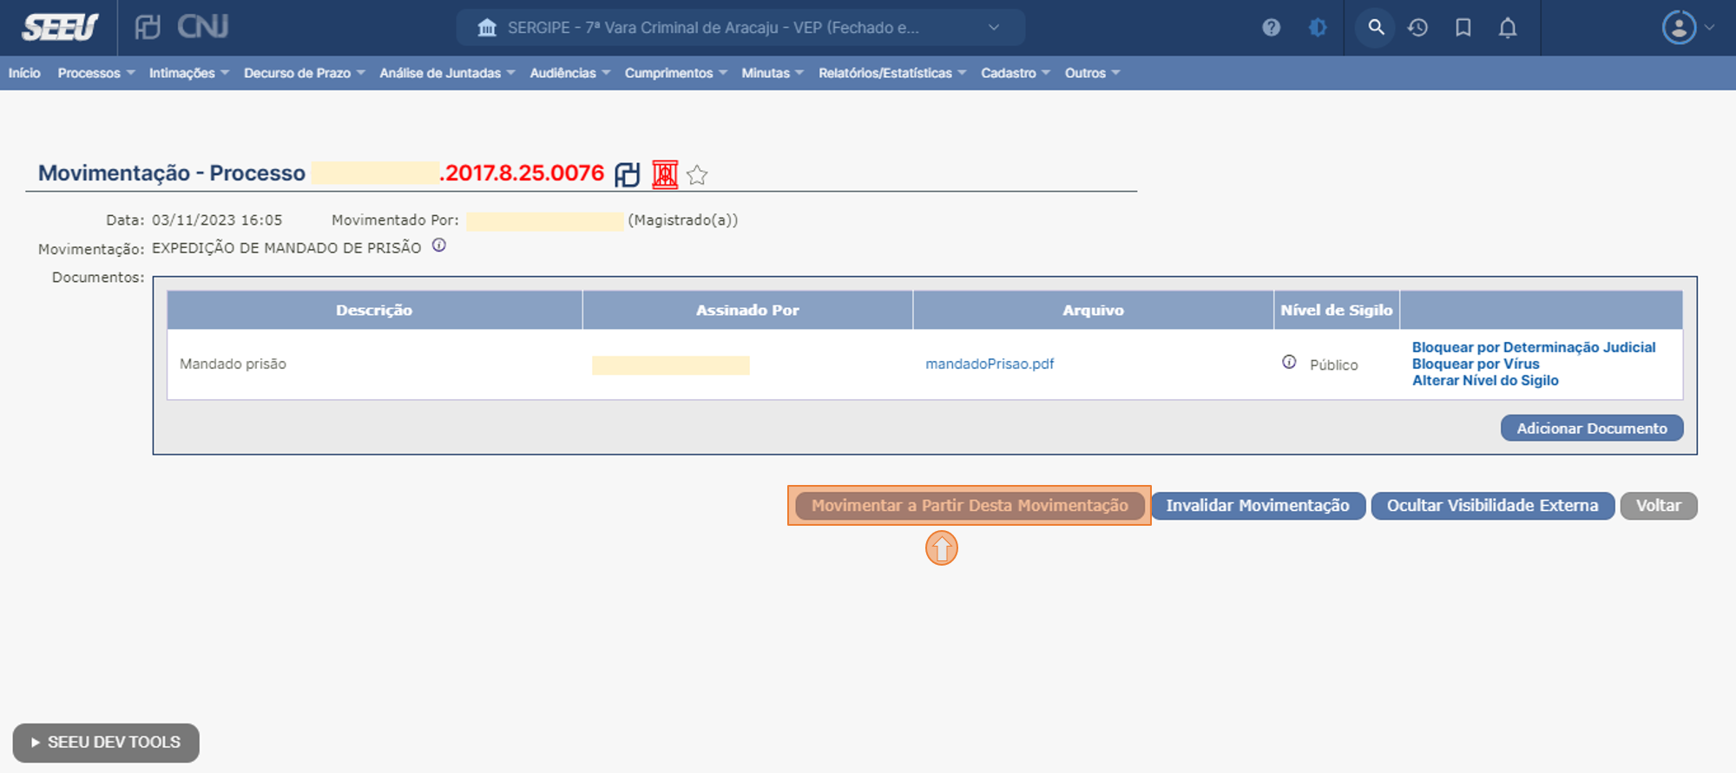1736x773 pixels.
Task: Expand the Cadastro dropdown
Action: point(1016,73)
